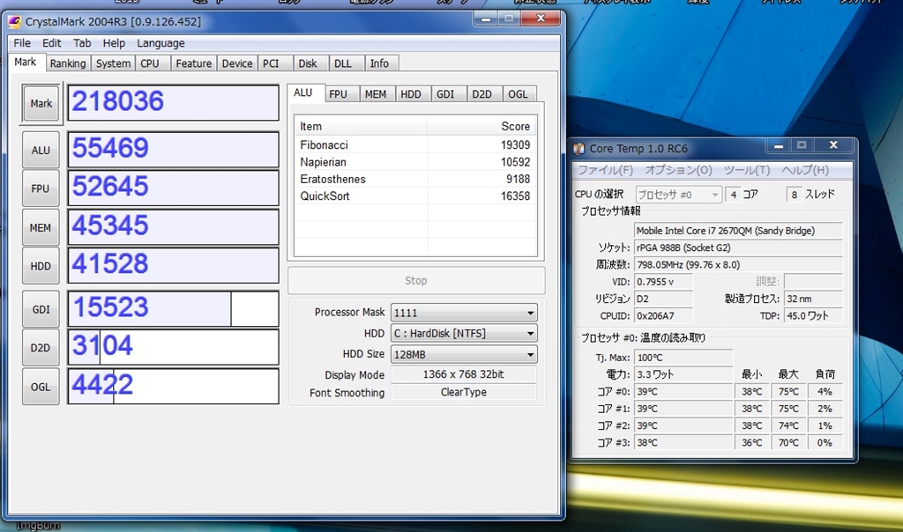Open Core Temp ファイル(F) menu
903x532 pixels.
coord(605,170)
